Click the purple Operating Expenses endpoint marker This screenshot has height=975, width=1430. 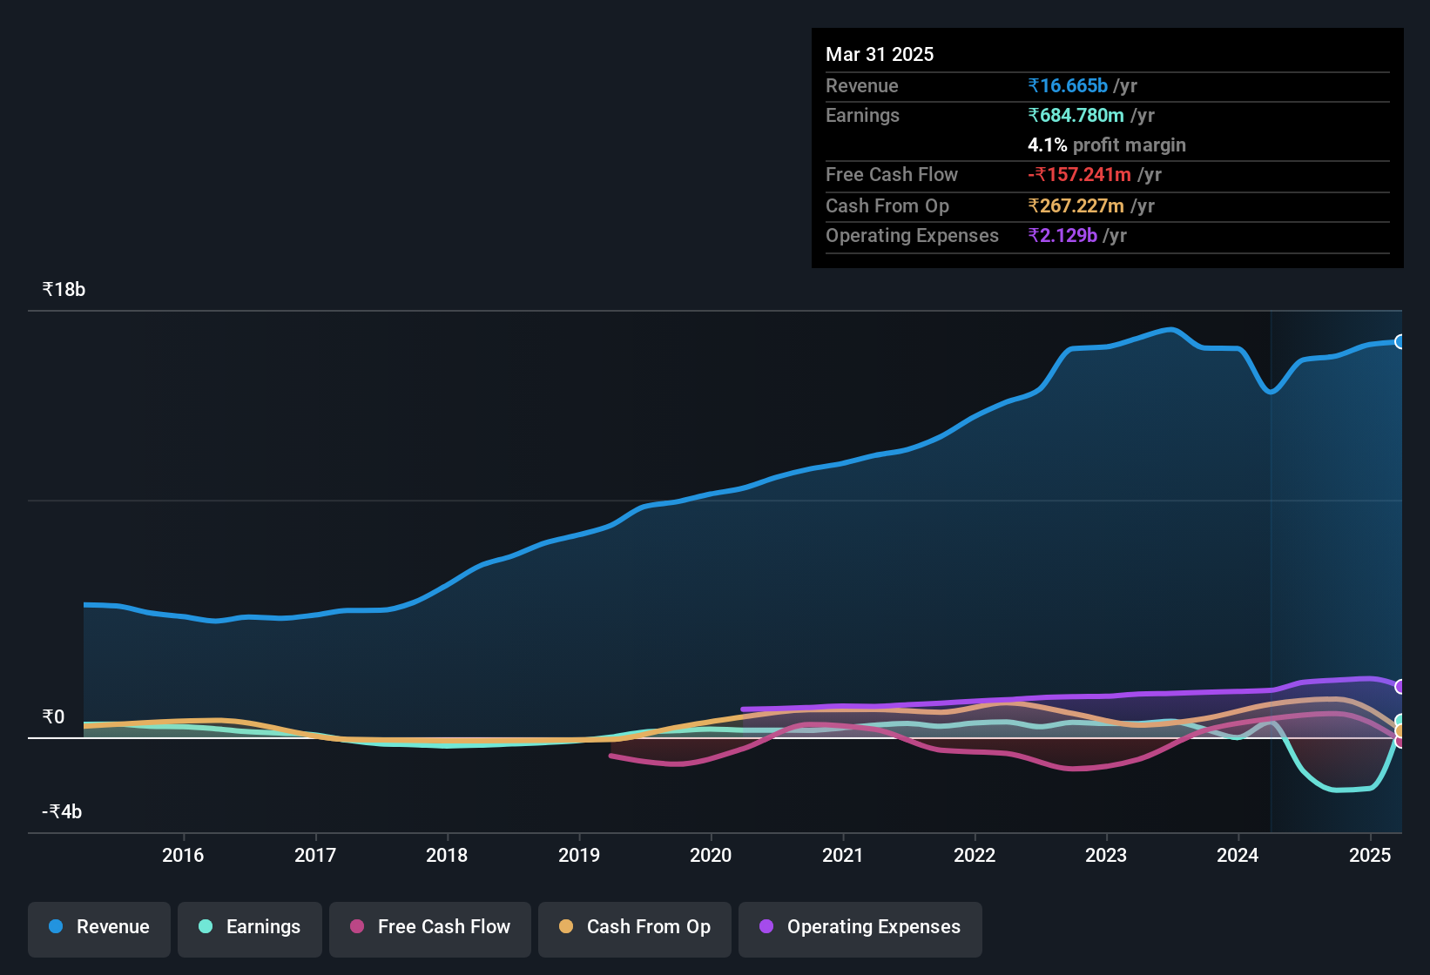point(1400,687)
